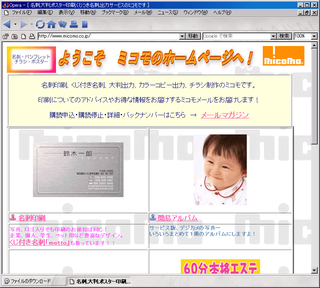The image size is (320, 288).
Task: Click the vertical scrollbar thumb
Action: [x=314, y=96]
